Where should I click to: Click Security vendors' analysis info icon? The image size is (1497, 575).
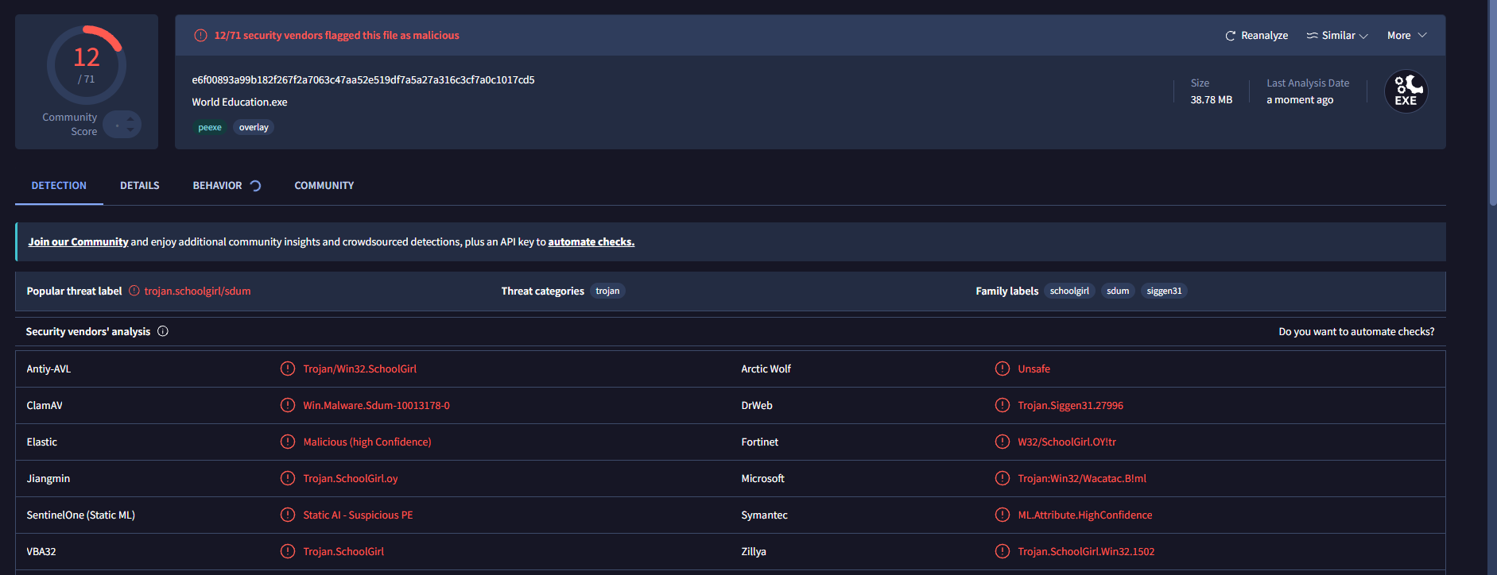(x=163, y=331)
